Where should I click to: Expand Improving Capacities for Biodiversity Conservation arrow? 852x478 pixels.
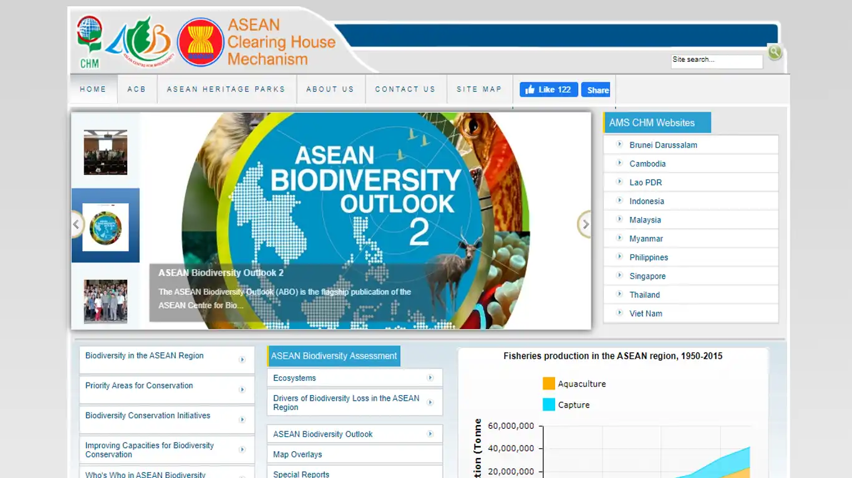[242, 449]
